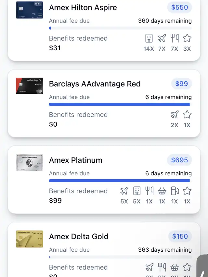This screenshot has height=277, width=208.
Task: Tap the gas pump icon on Amex Platinum
Action: pos(175,191)
